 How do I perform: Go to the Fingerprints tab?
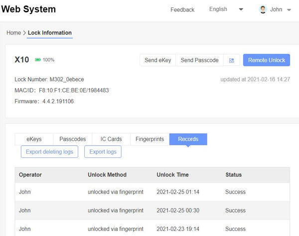pyautogui.click(x=149, y=139)
